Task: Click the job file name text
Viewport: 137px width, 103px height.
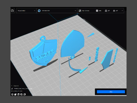Action: click(23, 89)
